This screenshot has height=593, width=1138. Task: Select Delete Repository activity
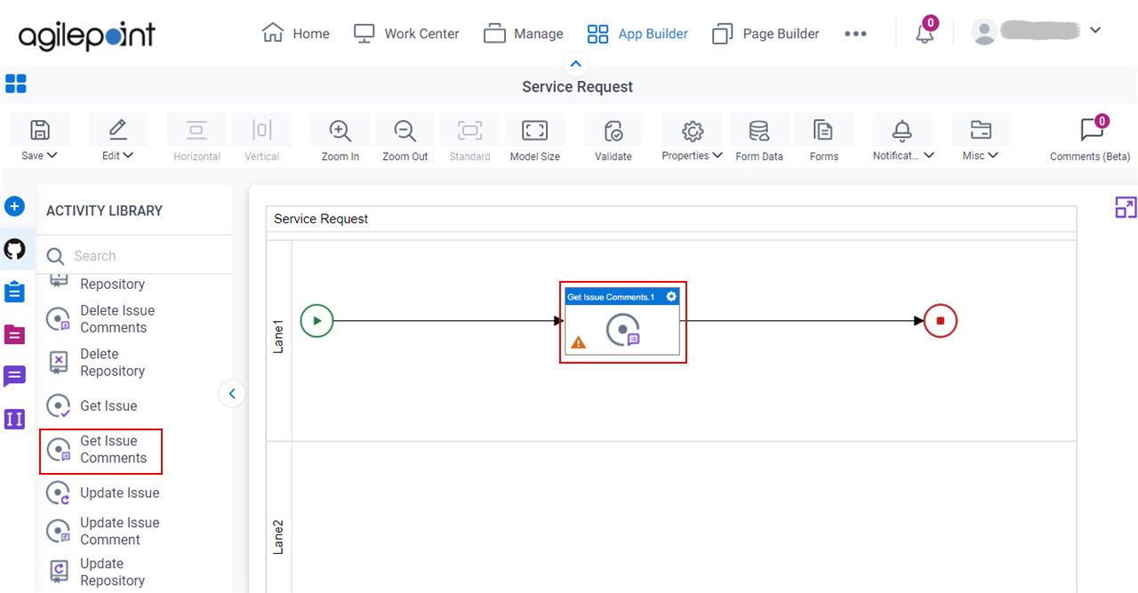pos(96,363)
